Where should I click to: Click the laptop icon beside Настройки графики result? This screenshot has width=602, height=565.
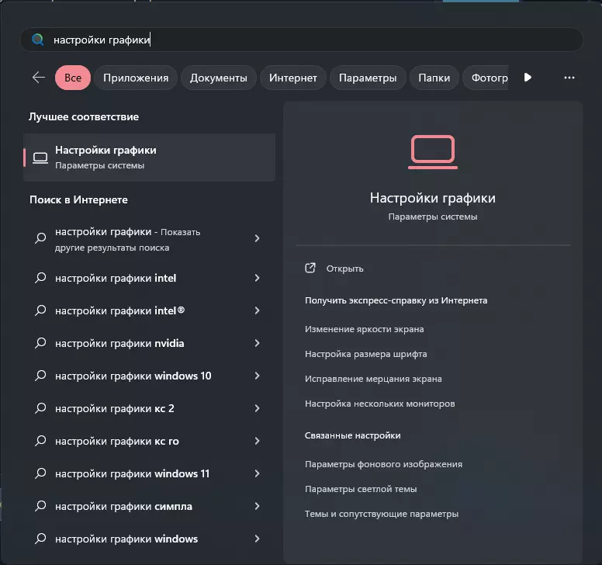coord(40,158)
